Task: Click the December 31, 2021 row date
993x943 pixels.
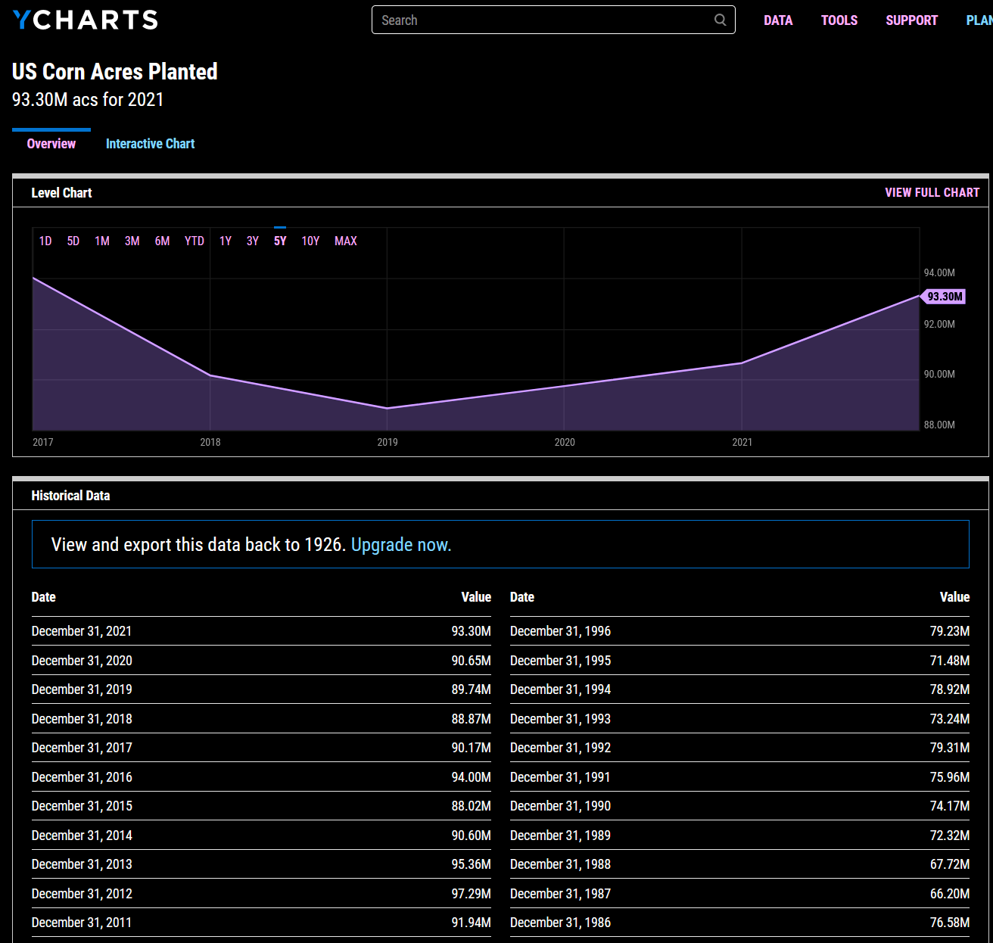Action: [x=82, y=631]
